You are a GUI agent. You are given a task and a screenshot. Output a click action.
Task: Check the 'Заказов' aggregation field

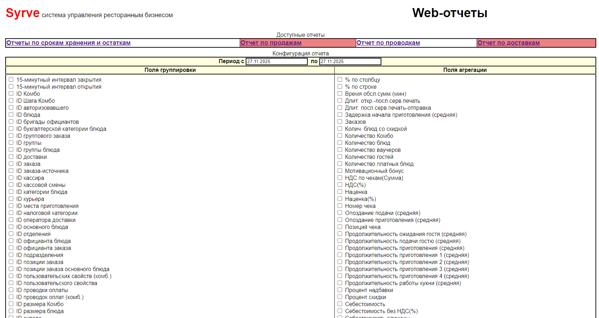340,122
